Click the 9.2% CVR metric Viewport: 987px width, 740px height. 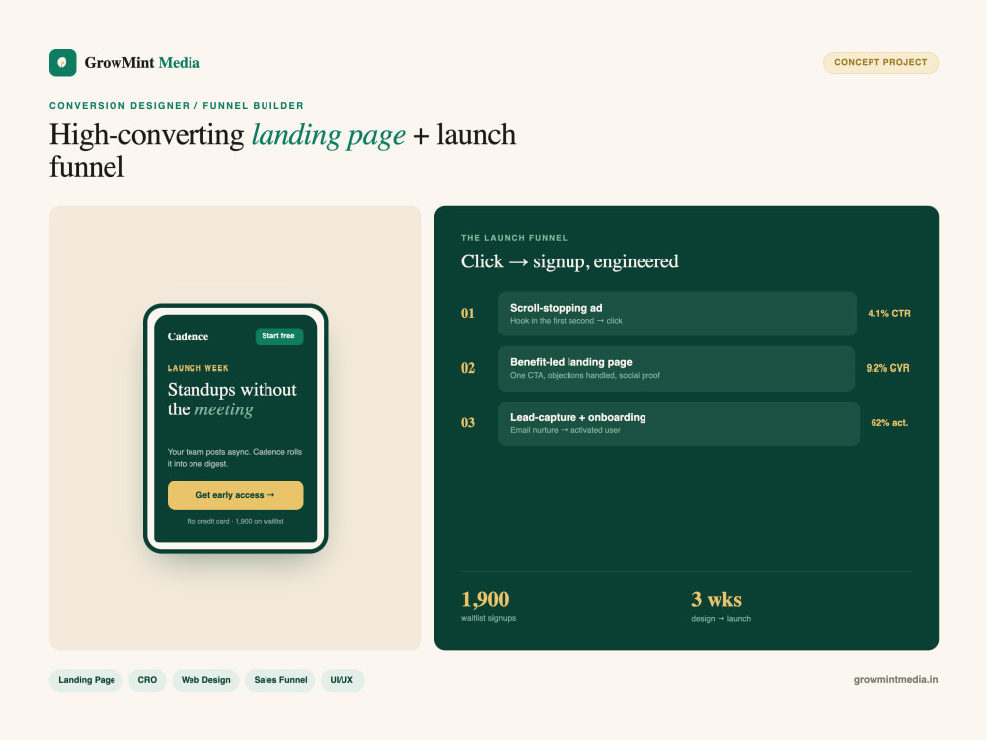pos(887,368)
